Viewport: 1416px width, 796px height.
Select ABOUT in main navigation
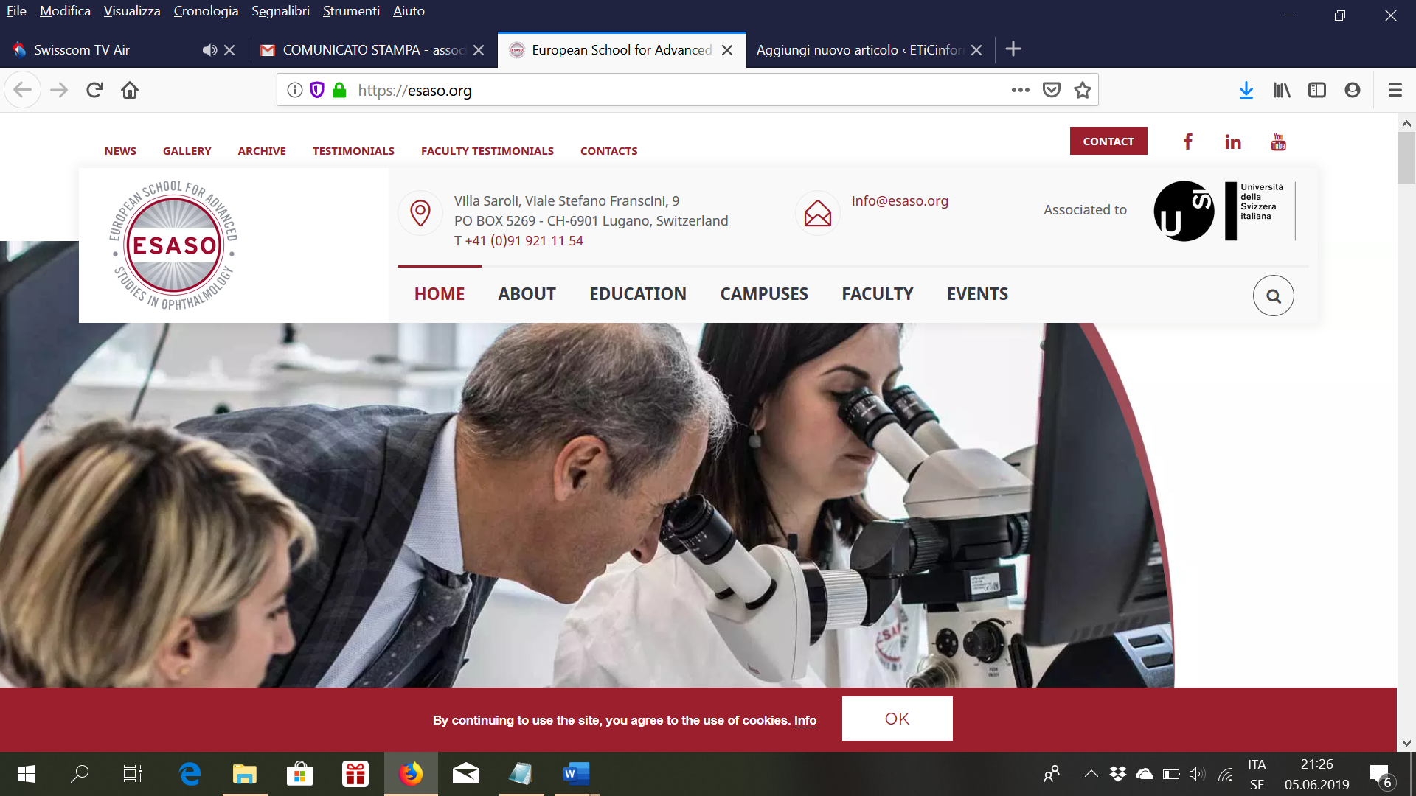pos(527,294)
